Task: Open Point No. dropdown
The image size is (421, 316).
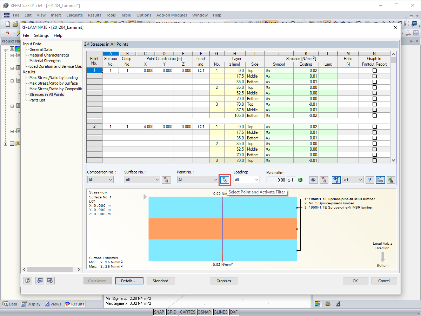Action: click(x=198, y=180)
